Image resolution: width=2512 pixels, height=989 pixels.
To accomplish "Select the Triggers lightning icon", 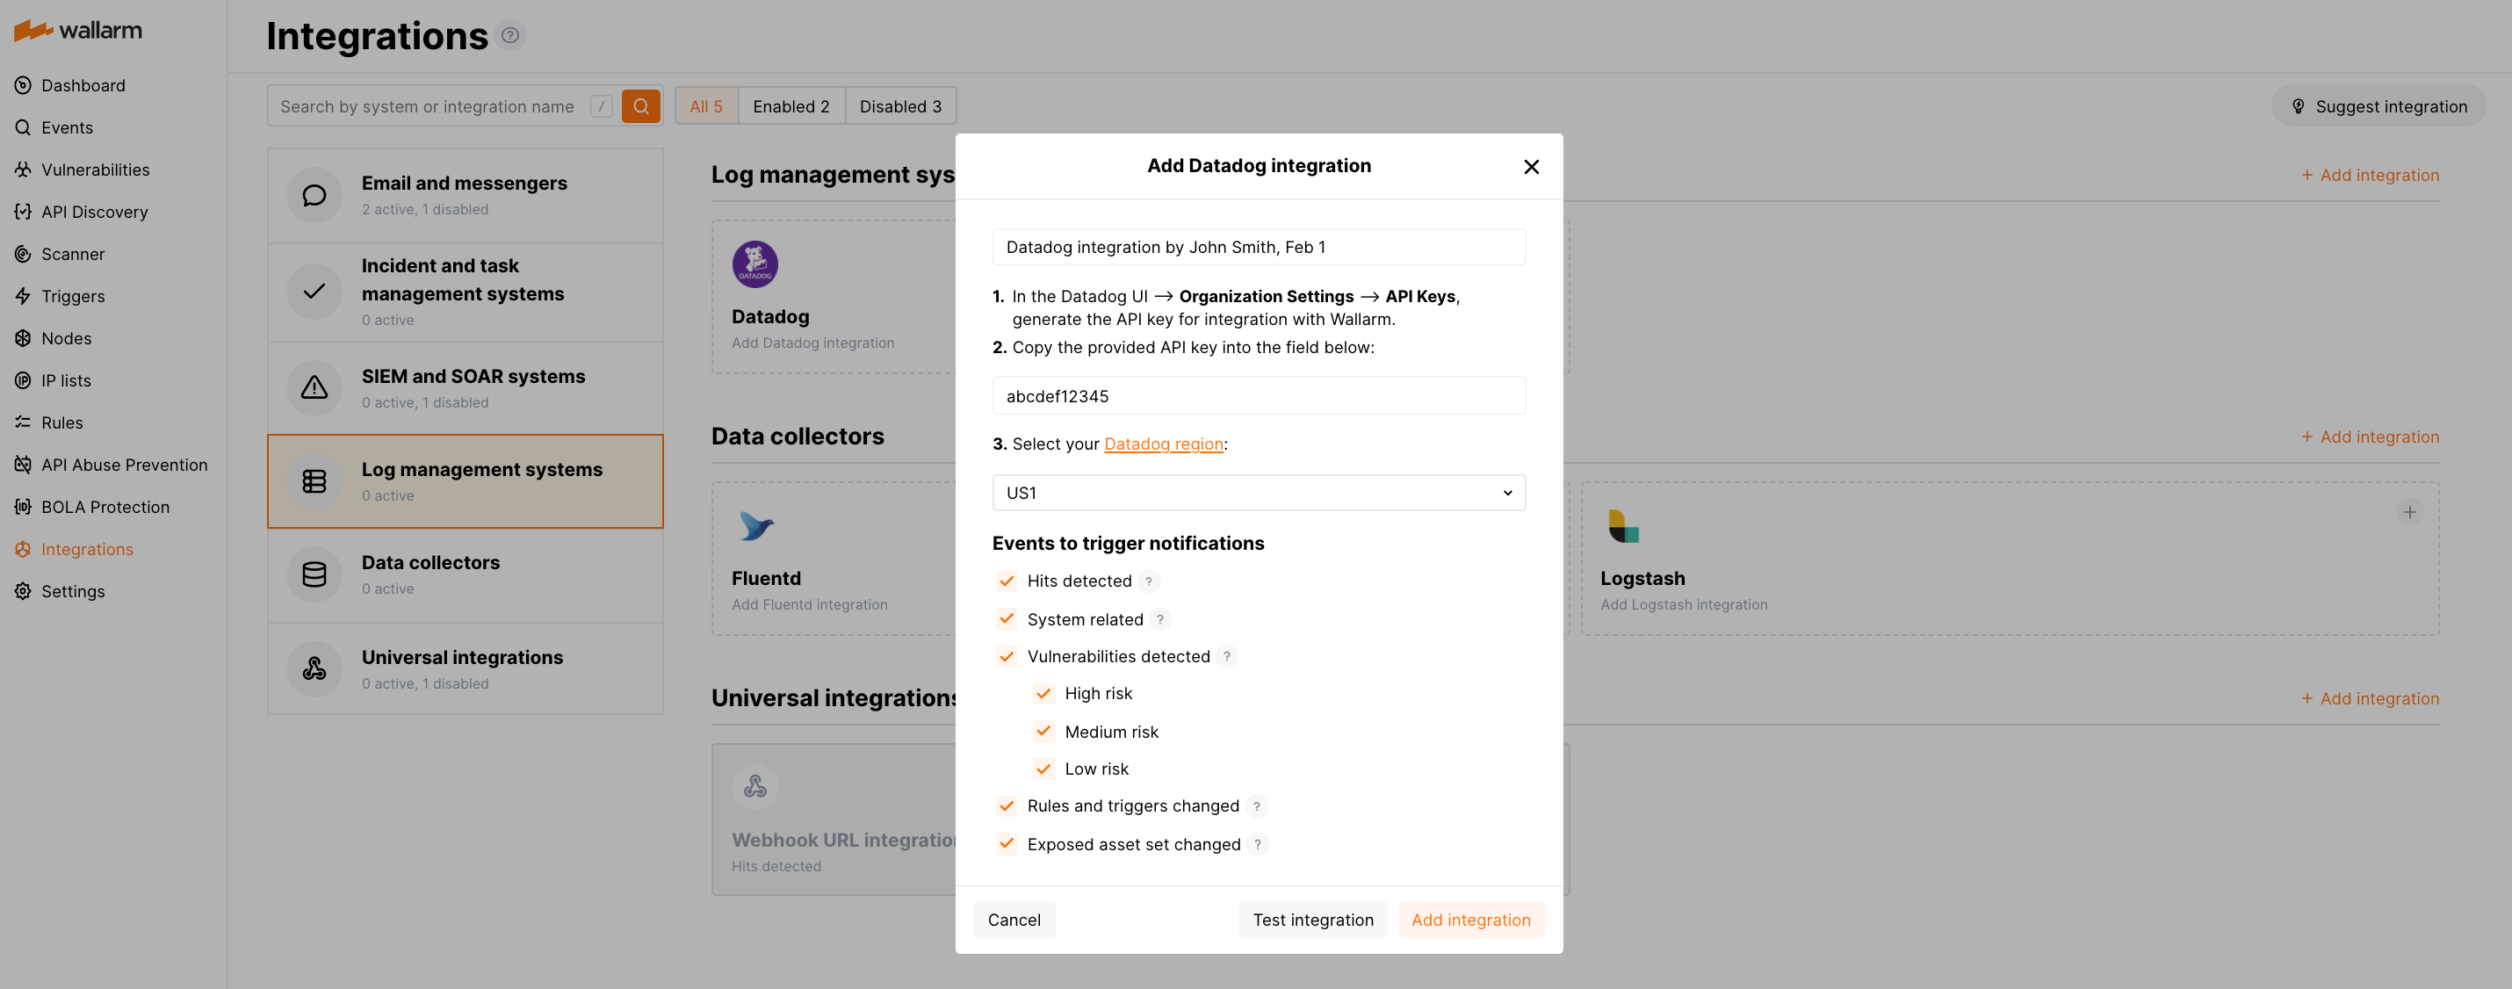I will pos(24,295).
